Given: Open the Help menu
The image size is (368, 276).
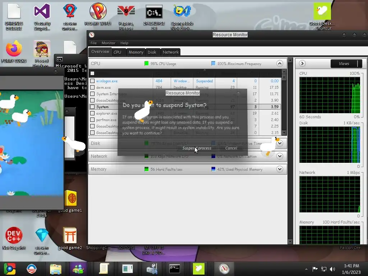Looking at the screenshot, I should (x=124, y=43).
